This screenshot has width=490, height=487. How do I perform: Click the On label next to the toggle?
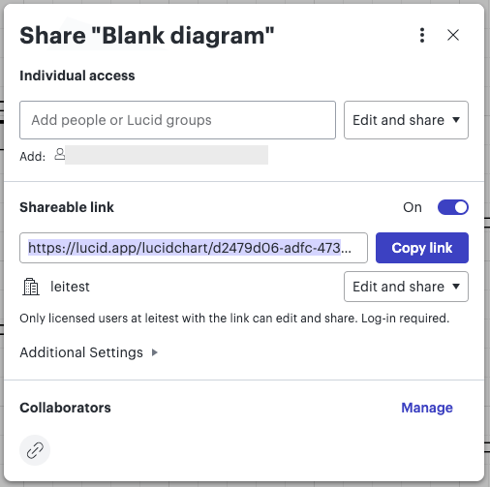413,207
